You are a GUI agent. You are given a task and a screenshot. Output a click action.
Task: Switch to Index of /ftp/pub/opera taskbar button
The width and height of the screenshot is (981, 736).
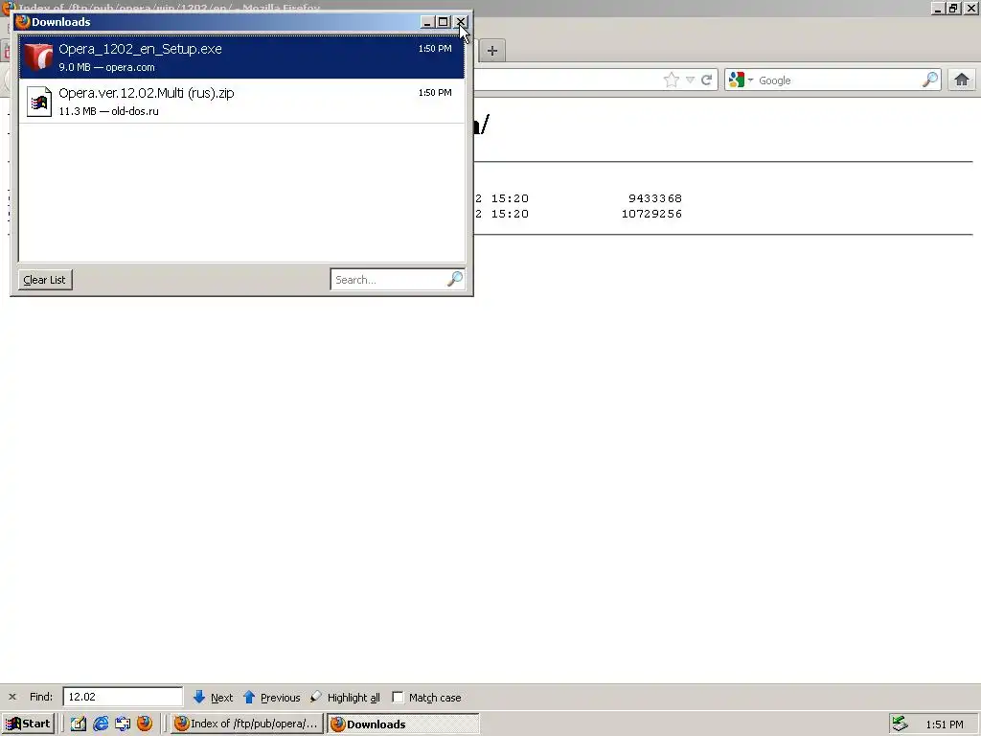(247, 724)
